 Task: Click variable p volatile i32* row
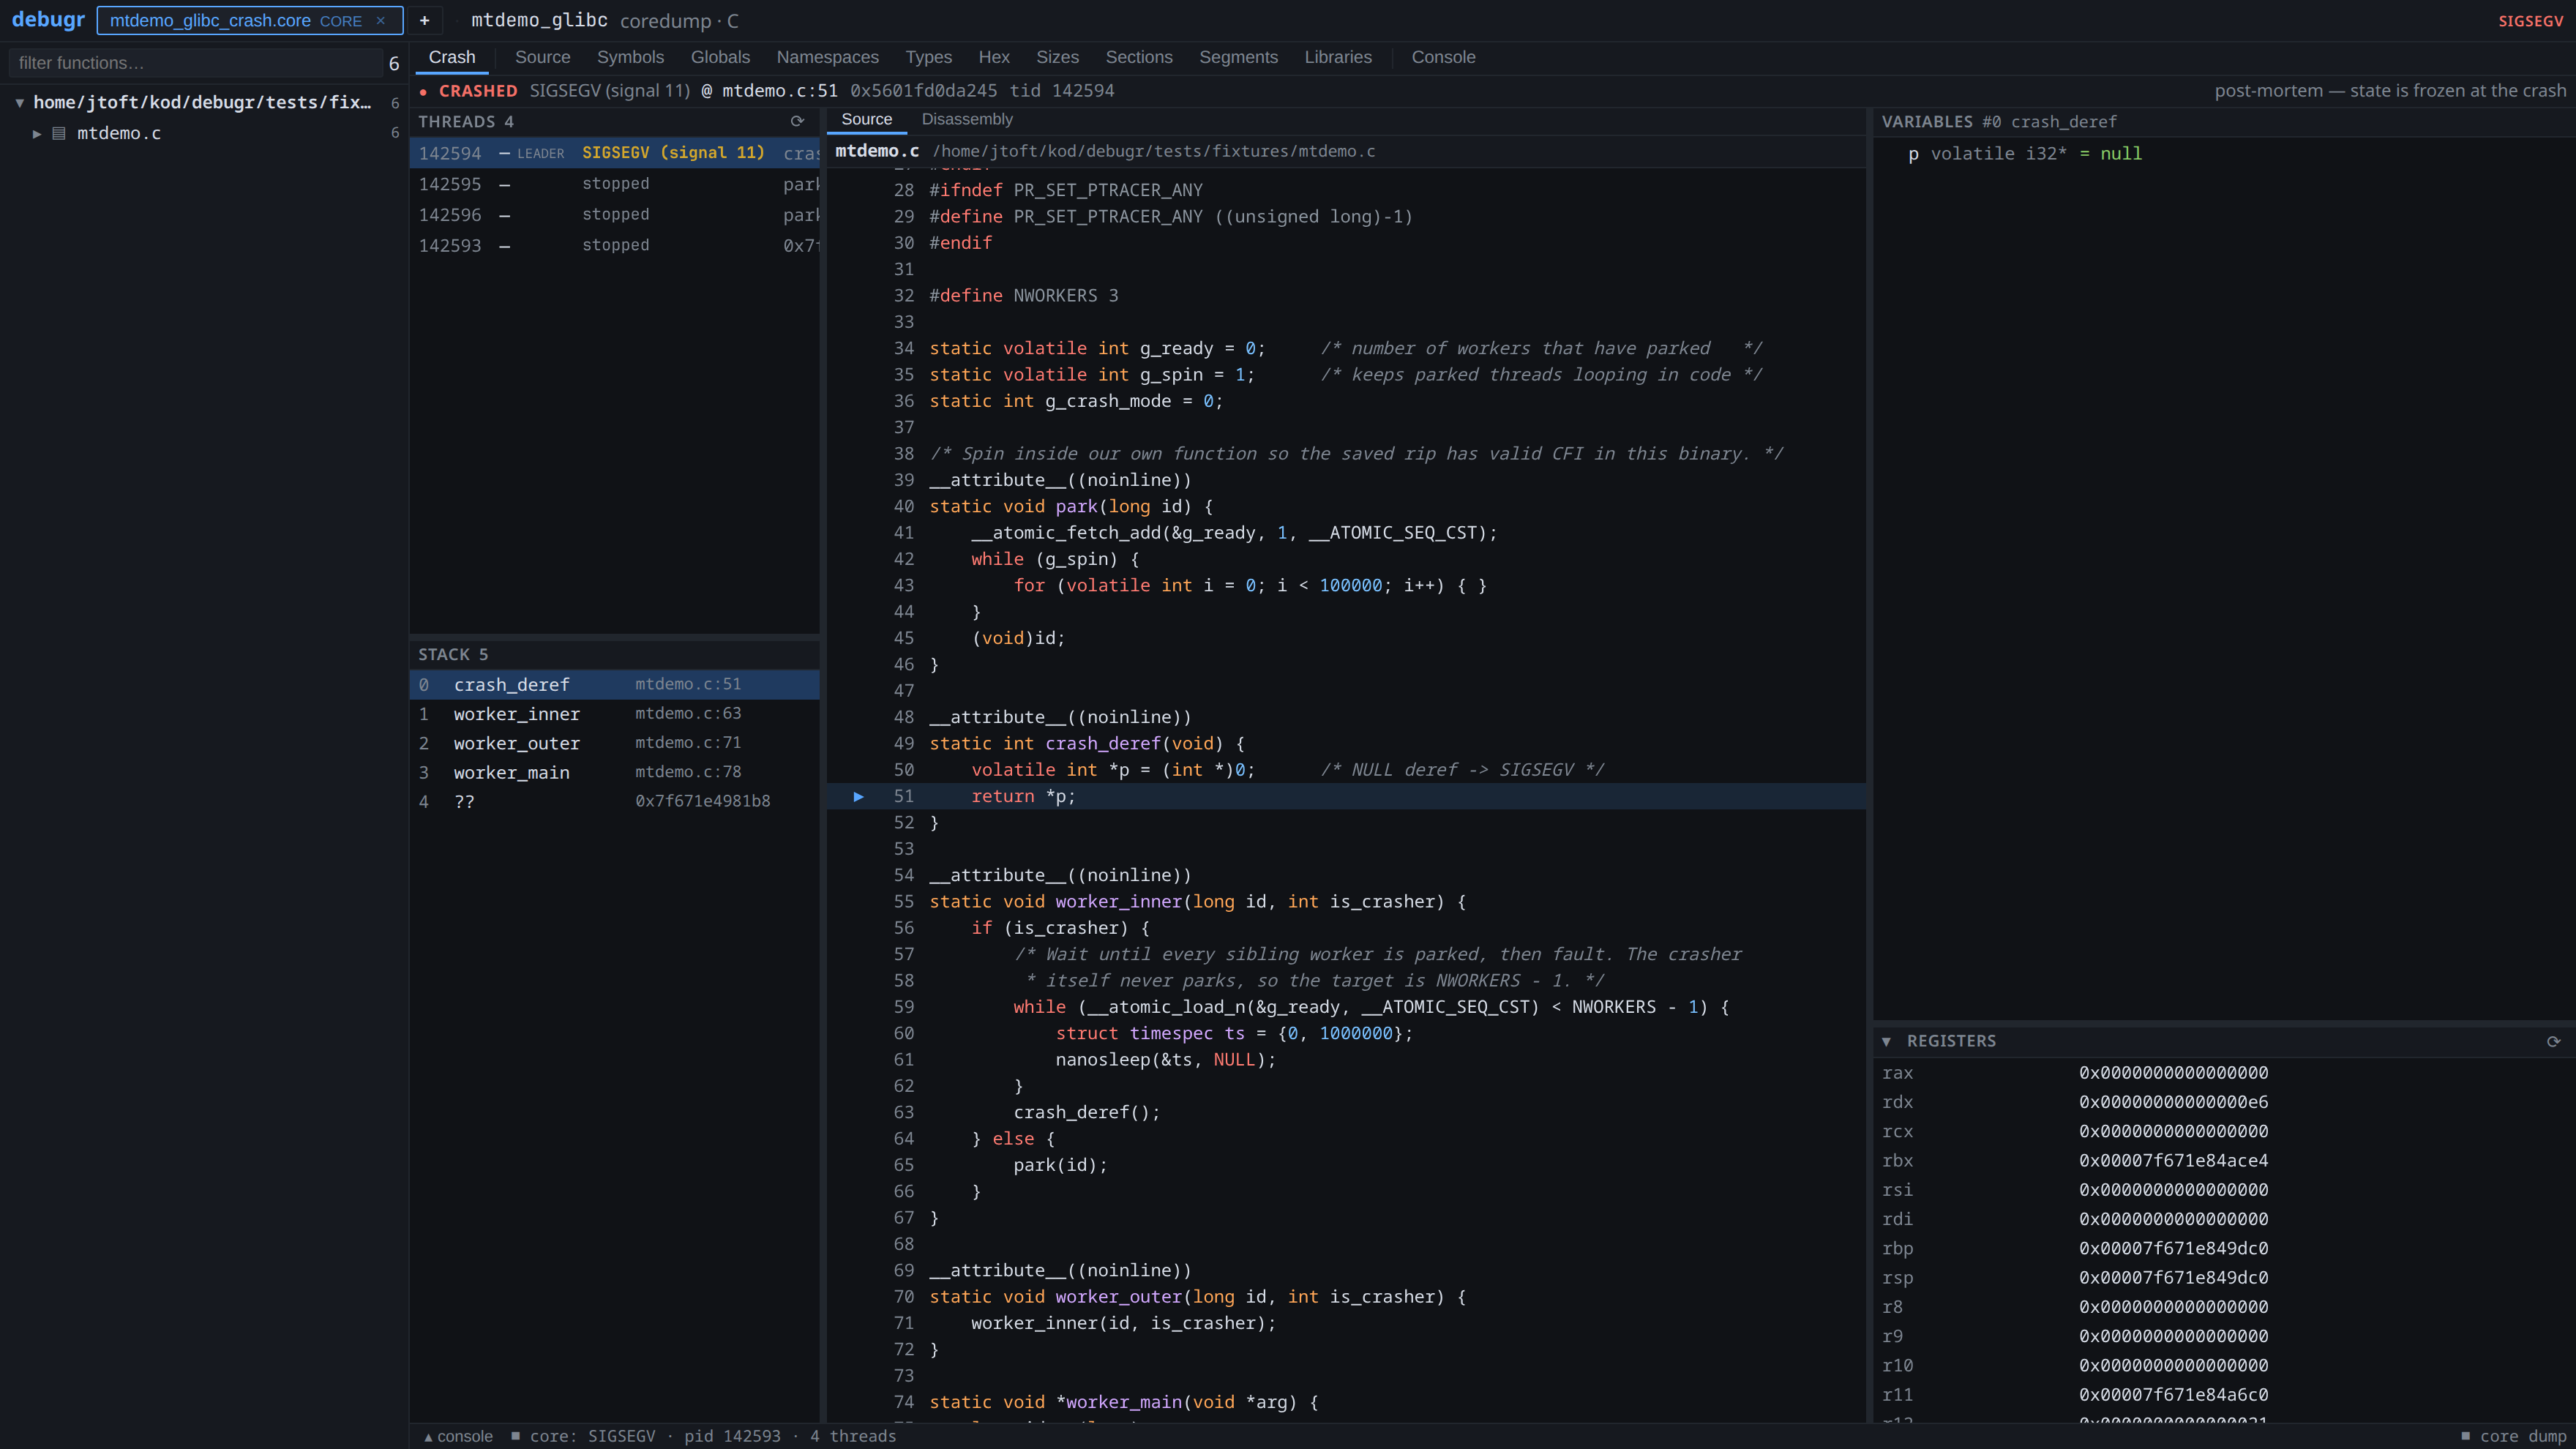point(2224,154)
